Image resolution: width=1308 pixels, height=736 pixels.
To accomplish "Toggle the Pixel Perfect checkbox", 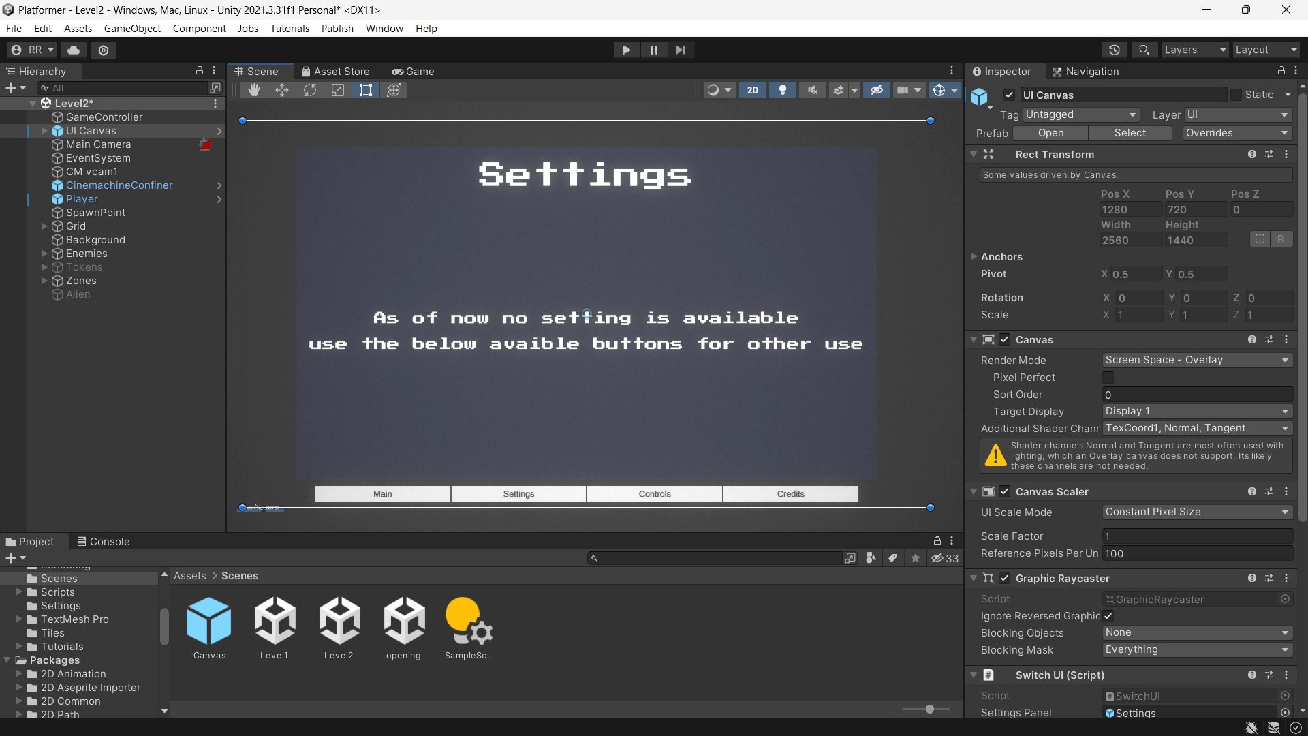I will pyautogui.click(x=1108, y=378).
